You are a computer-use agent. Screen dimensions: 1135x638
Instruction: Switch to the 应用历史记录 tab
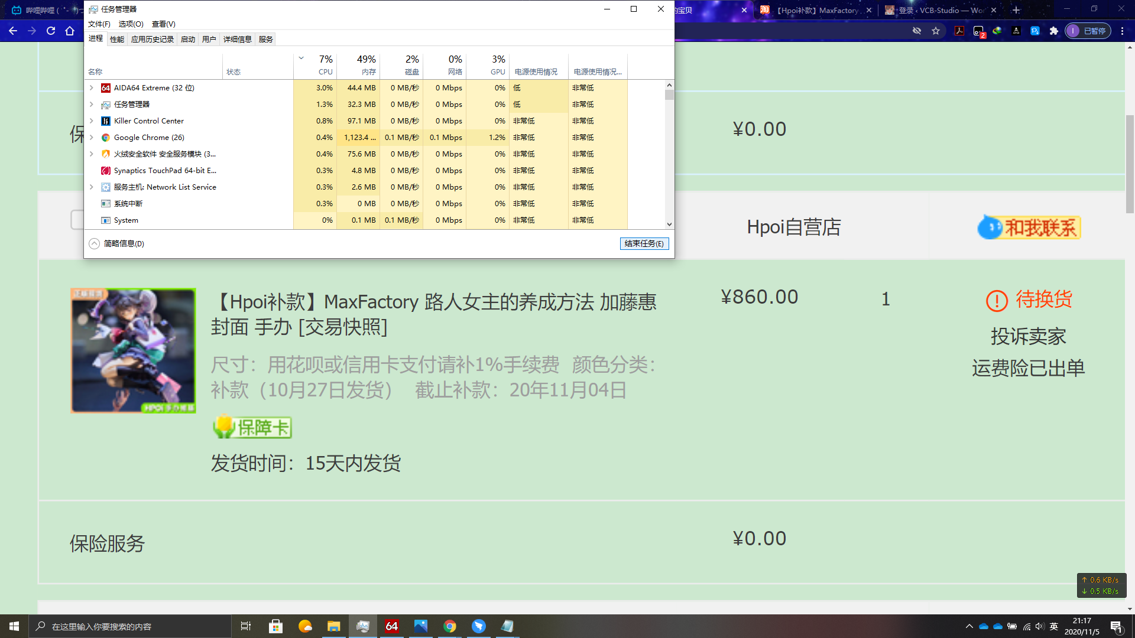coord(153,39)
